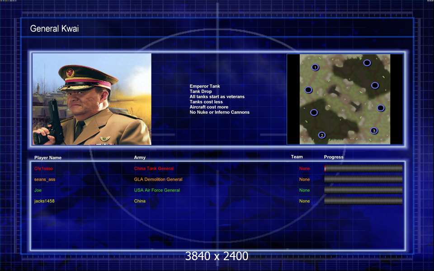The width and height of the screenshot is (434, 271).
Task: Click the green Team 'None' for Joe
Action: 304,190
